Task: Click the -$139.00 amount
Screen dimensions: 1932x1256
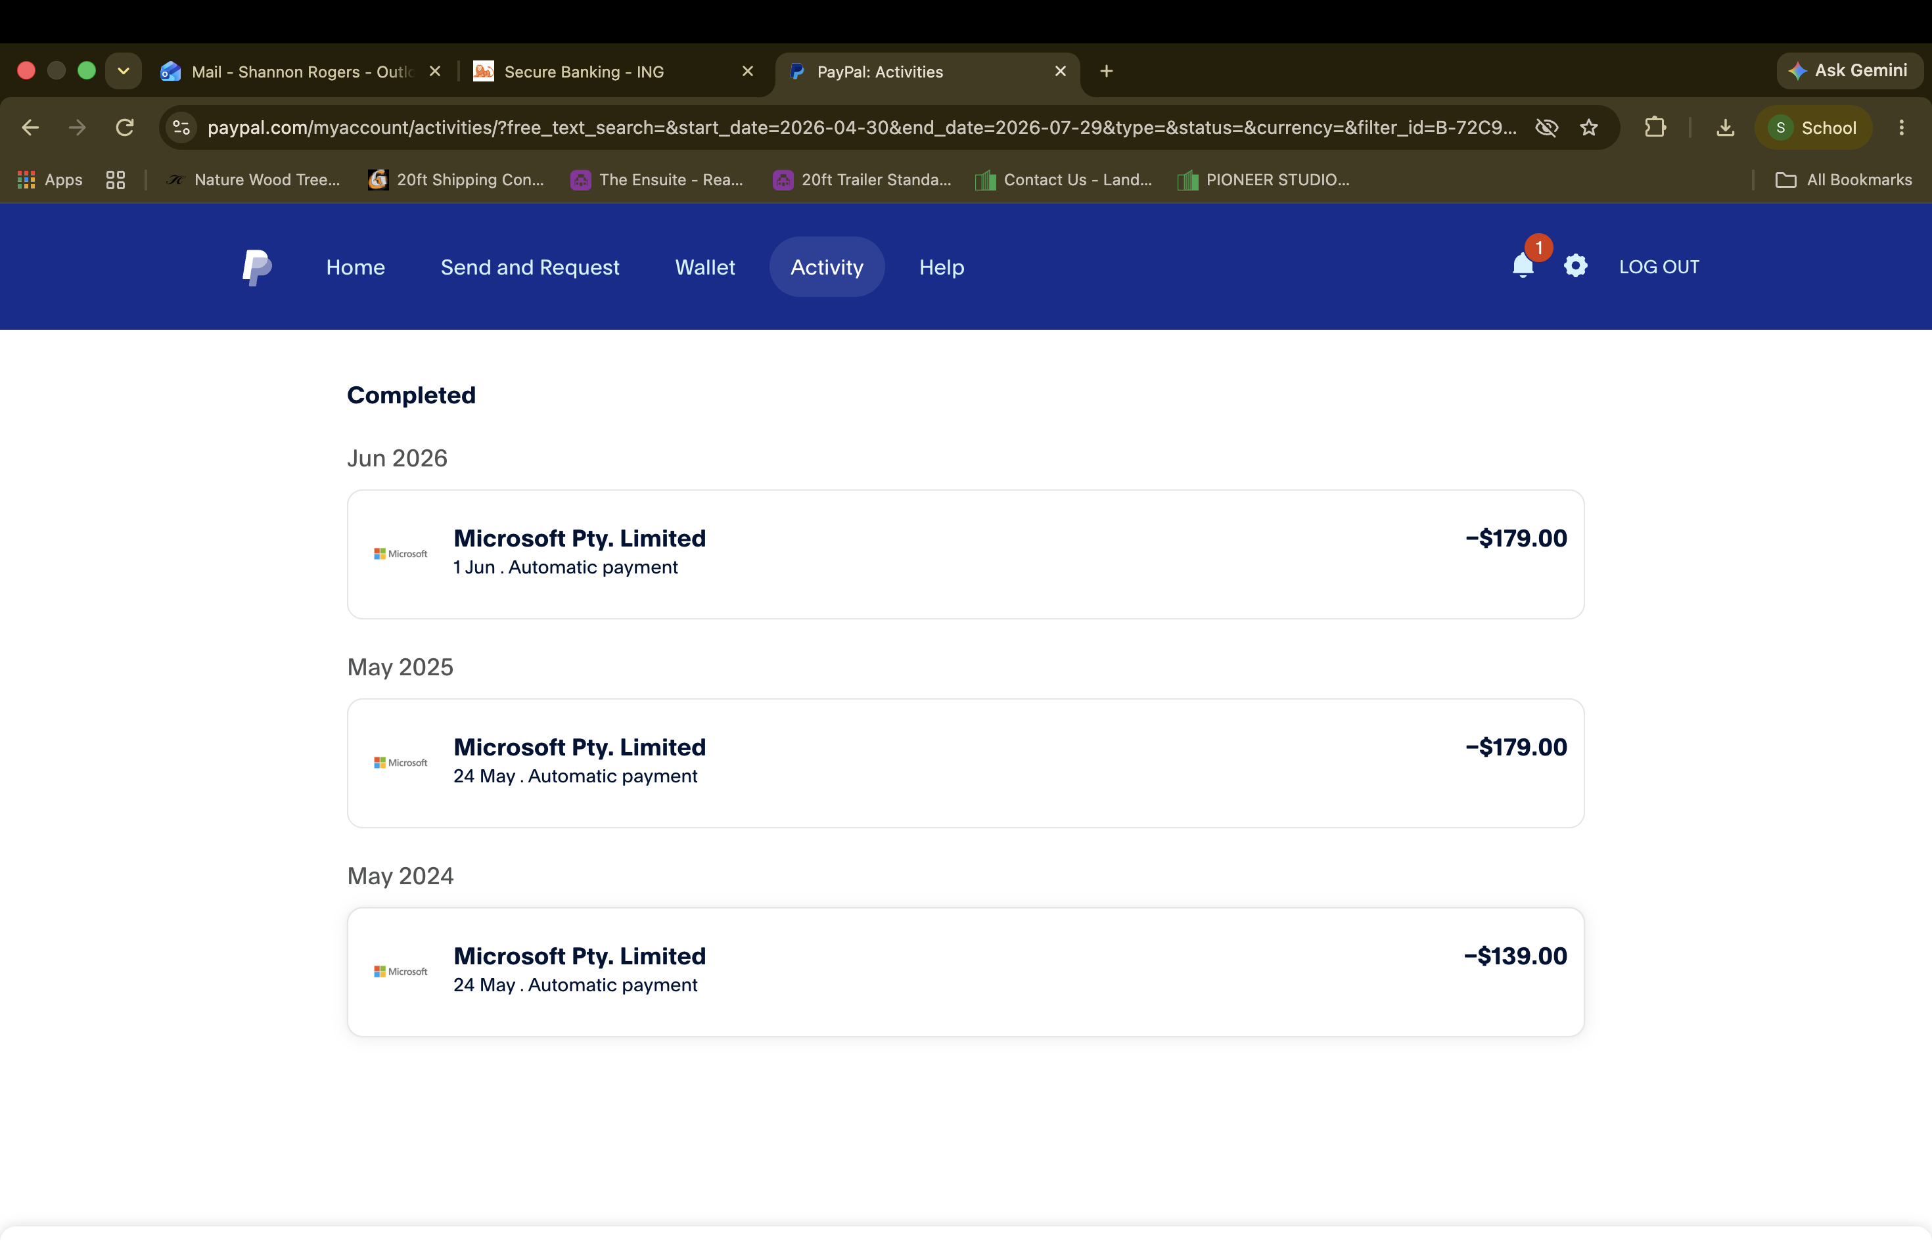Action: (1515, 956)
